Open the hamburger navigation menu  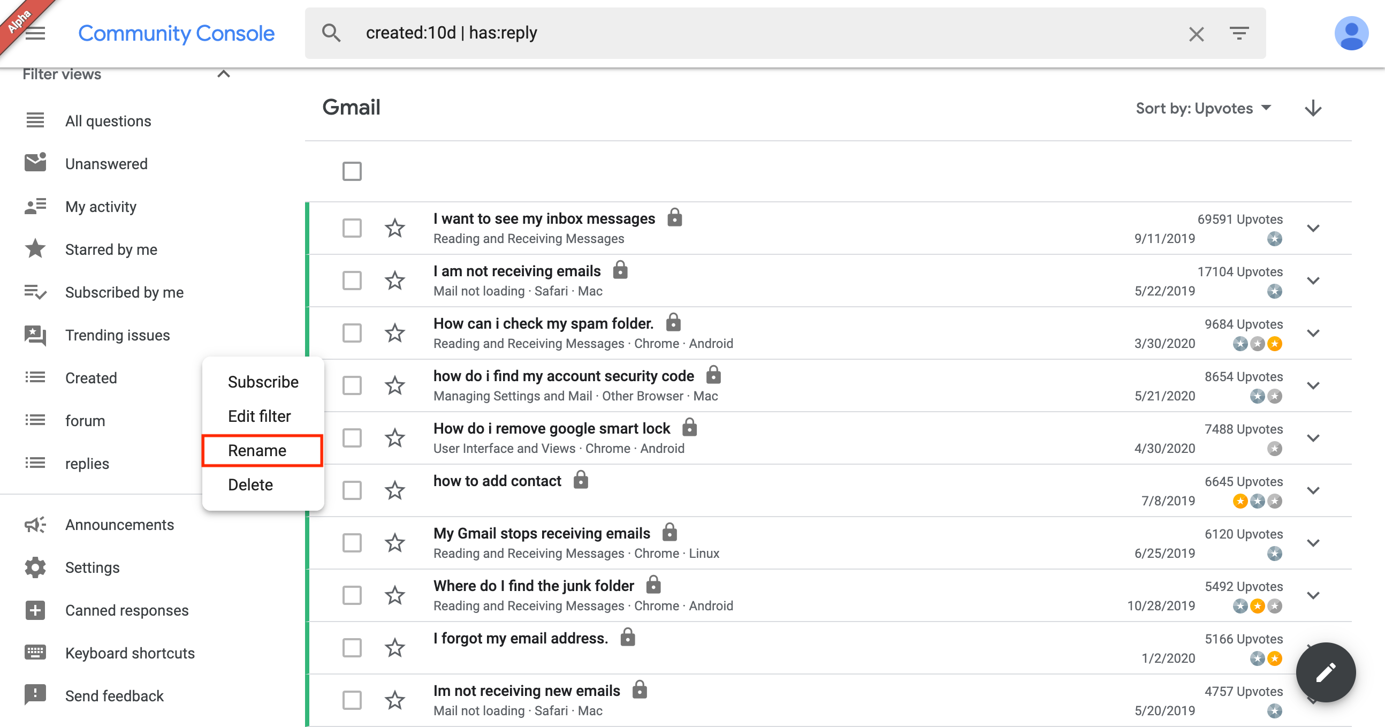[x=35, y=33]
